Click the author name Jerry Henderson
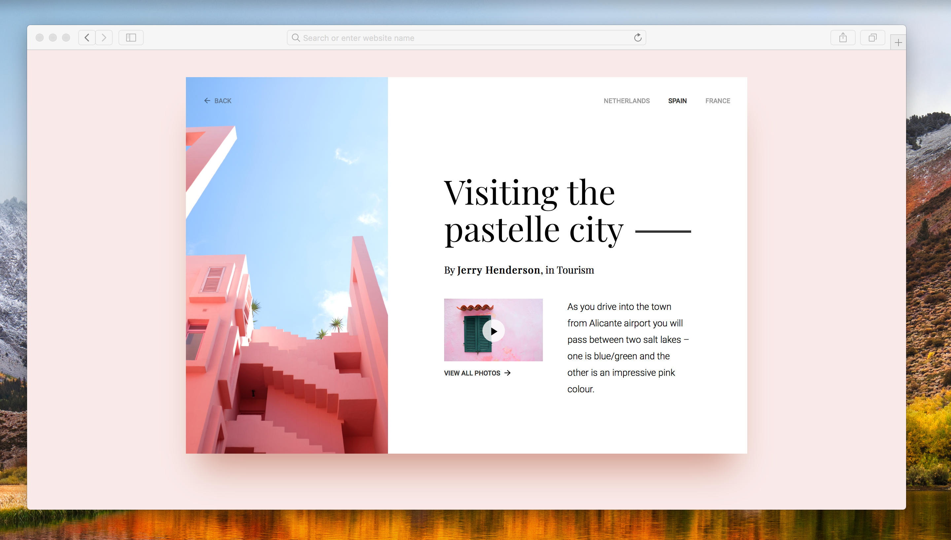The image size is (951, 540). 499,270
